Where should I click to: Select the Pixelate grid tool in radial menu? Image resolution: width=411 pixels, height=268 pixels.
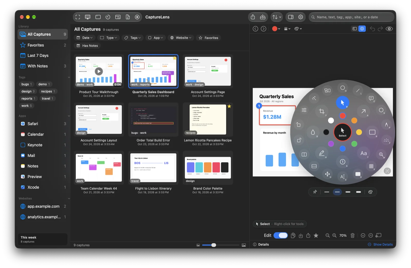[371, 166]
